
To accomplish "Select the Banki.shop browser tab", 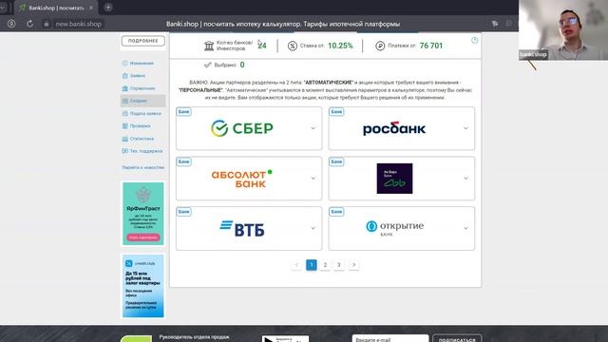I will (56, 8).
